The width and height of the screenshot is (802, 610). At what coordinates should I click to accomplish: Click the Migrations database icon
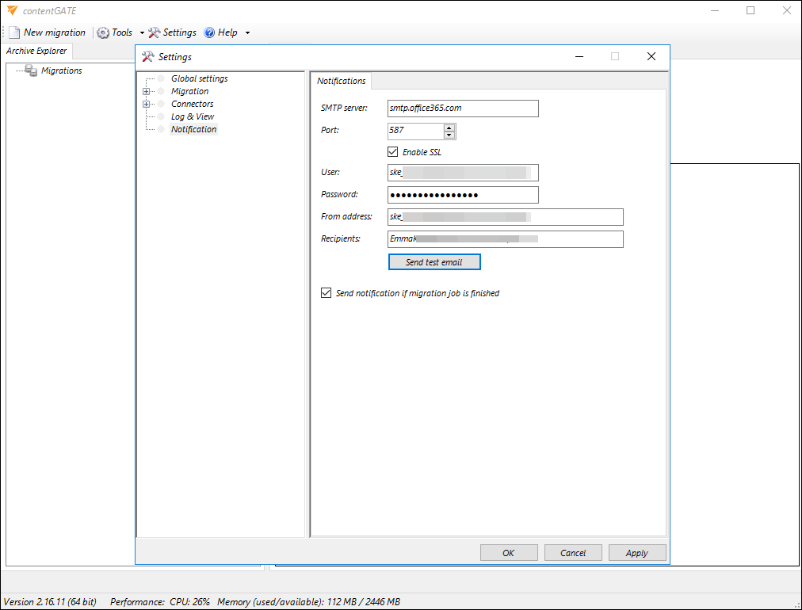(x=31, y=71)
